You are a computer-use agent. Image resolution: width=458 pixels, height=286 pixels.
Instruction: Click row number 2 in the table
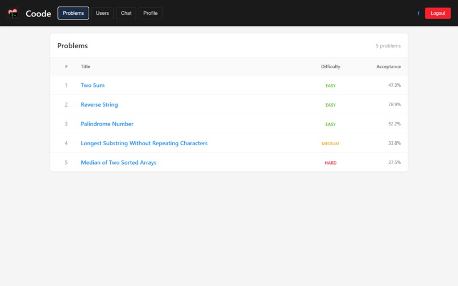tap(66, 104)
